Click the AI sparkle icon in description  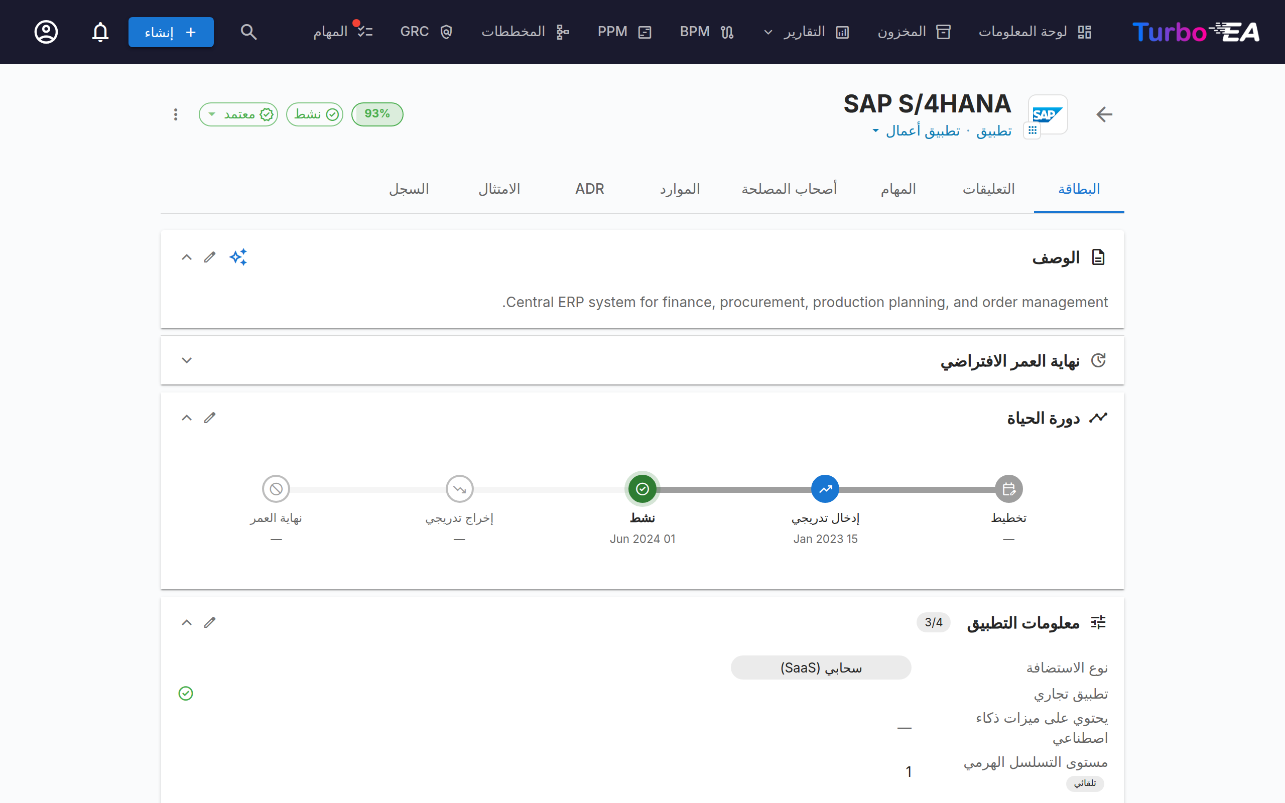[x=238, y=257]
